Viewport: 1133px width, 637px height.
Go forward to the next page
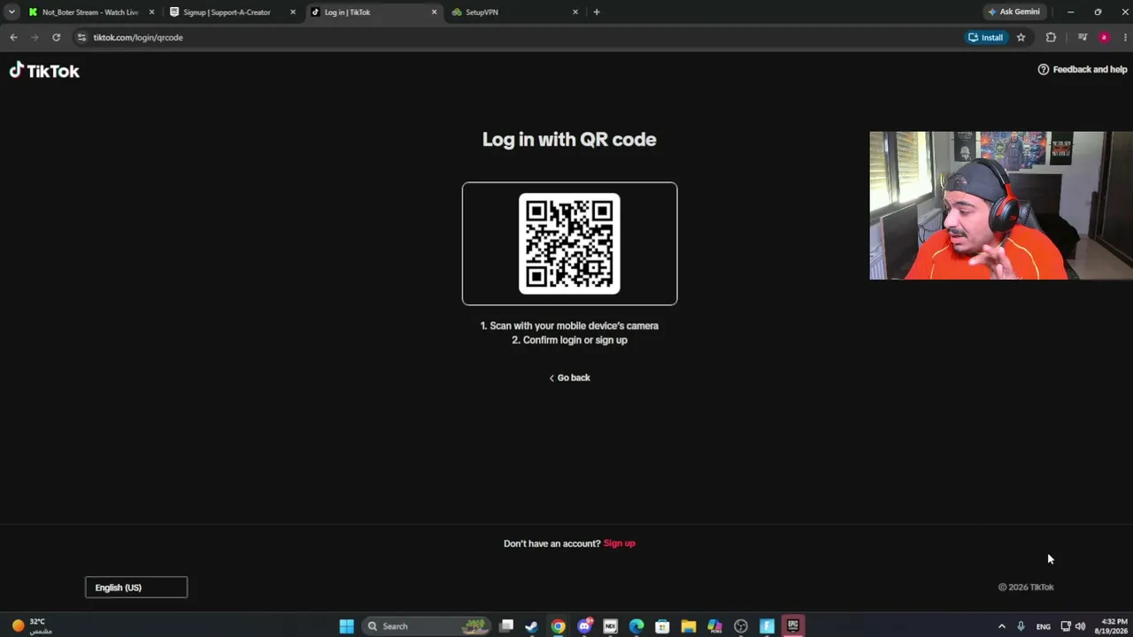point(35,37)
